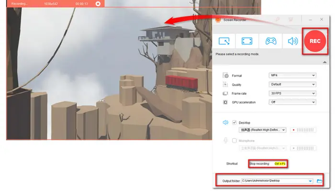The image size is (335, 192).
Task: Open the Realtek desktop audio device dropdown
Action: coord(262,130)
